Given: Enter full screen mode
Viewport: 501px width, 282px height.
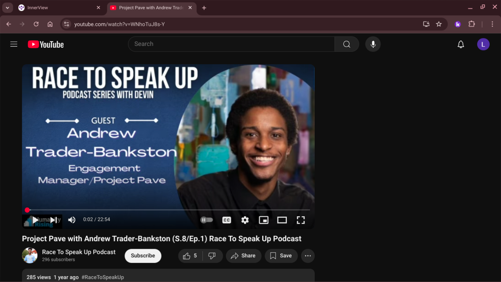Looking at the screenshot, I should point(301,220).
